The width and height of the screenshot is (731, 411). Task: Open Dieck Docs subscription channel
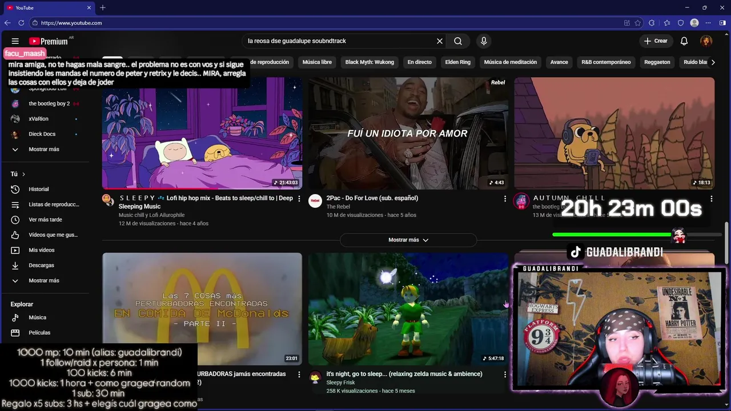pyautogui.click(x=46, y=134)
